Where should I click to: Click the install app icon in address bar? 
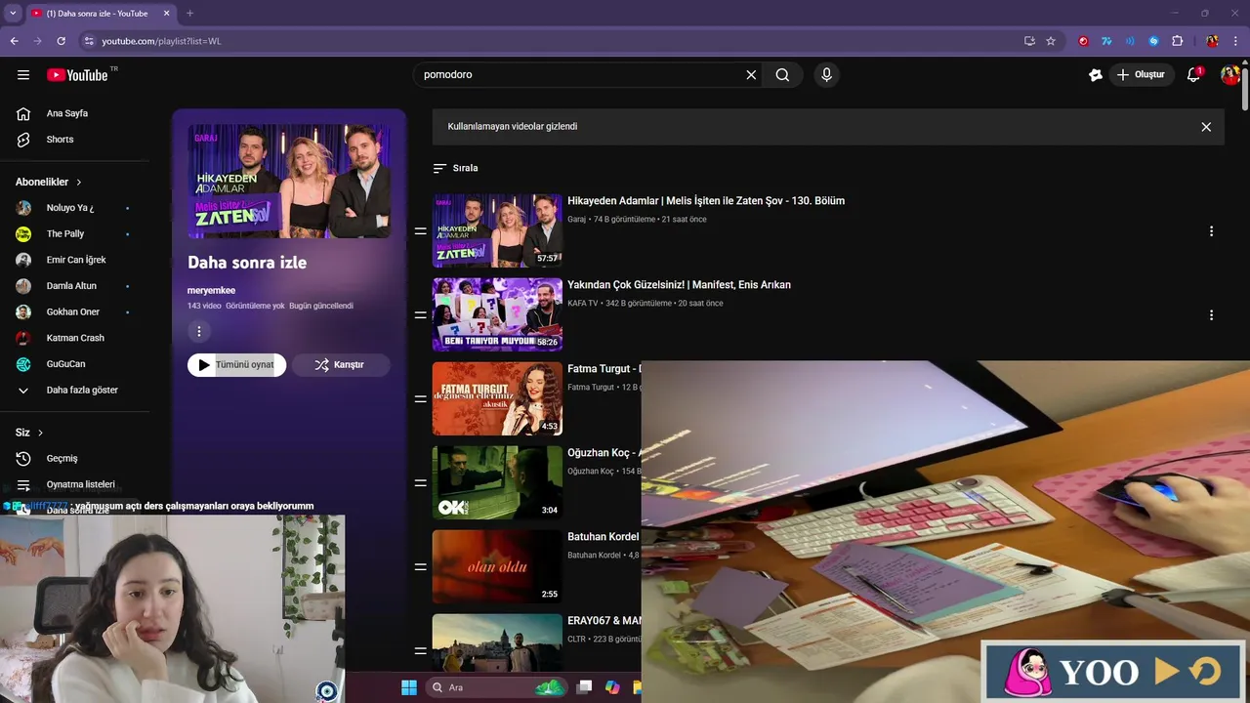click(1029, 41)
